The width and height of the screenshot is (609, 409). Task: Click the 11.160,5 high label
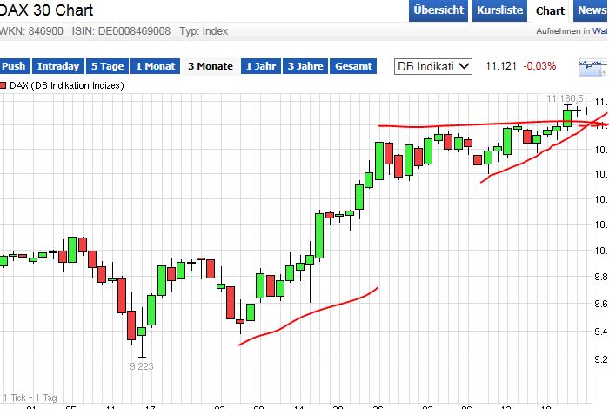point(565,98)
